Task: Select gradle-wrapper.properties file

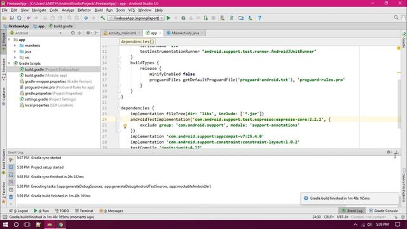Action: pyautogui.click(x=55, y=81)
